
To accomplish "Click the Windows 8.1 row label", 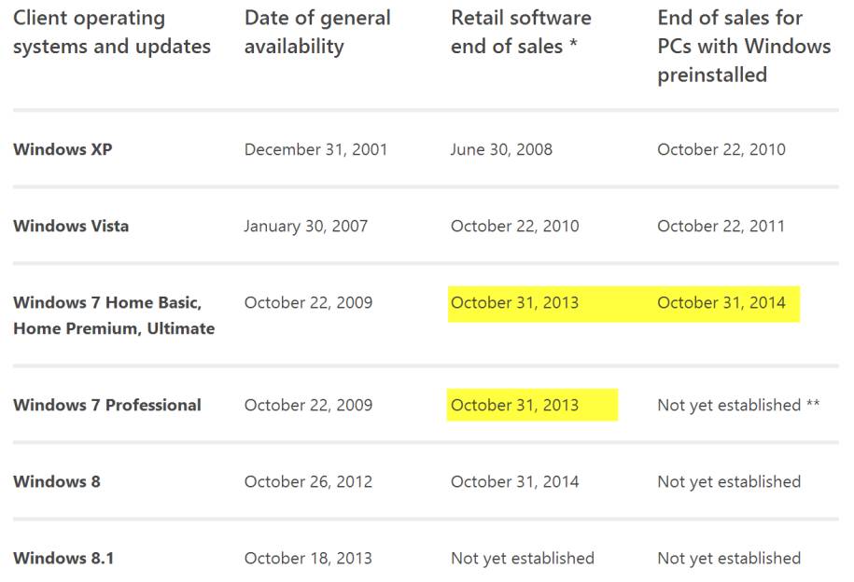I will pyautogui.click(x=63, y=558).
